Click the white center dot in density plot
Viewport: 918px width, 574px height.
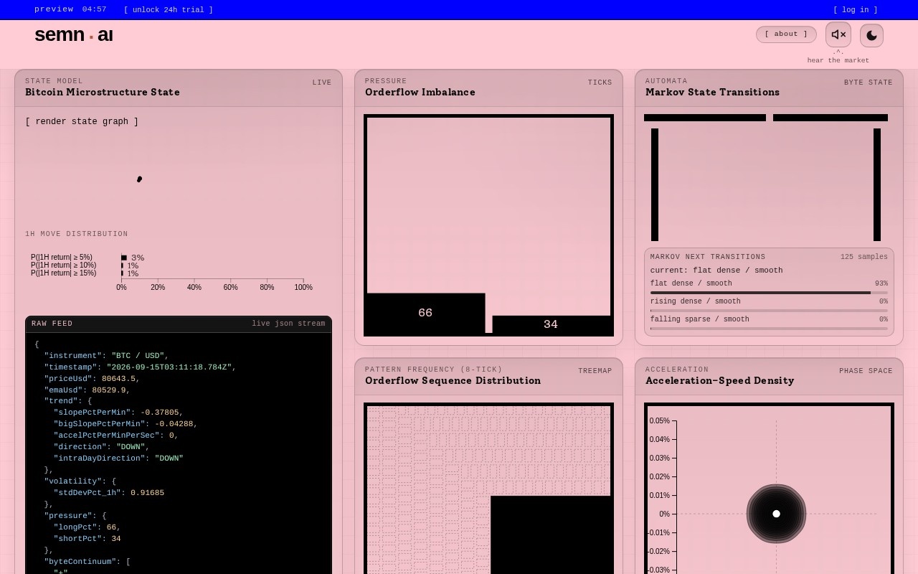pos(776,514)
